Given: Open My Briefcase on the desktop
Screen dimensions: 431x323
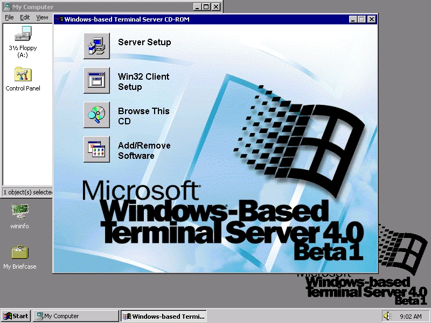Looking at the screenshot, I should click(x=19, y=252).
